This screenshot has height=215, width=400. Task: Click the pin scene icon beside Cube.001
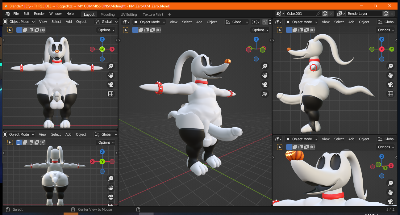[318, 14]
